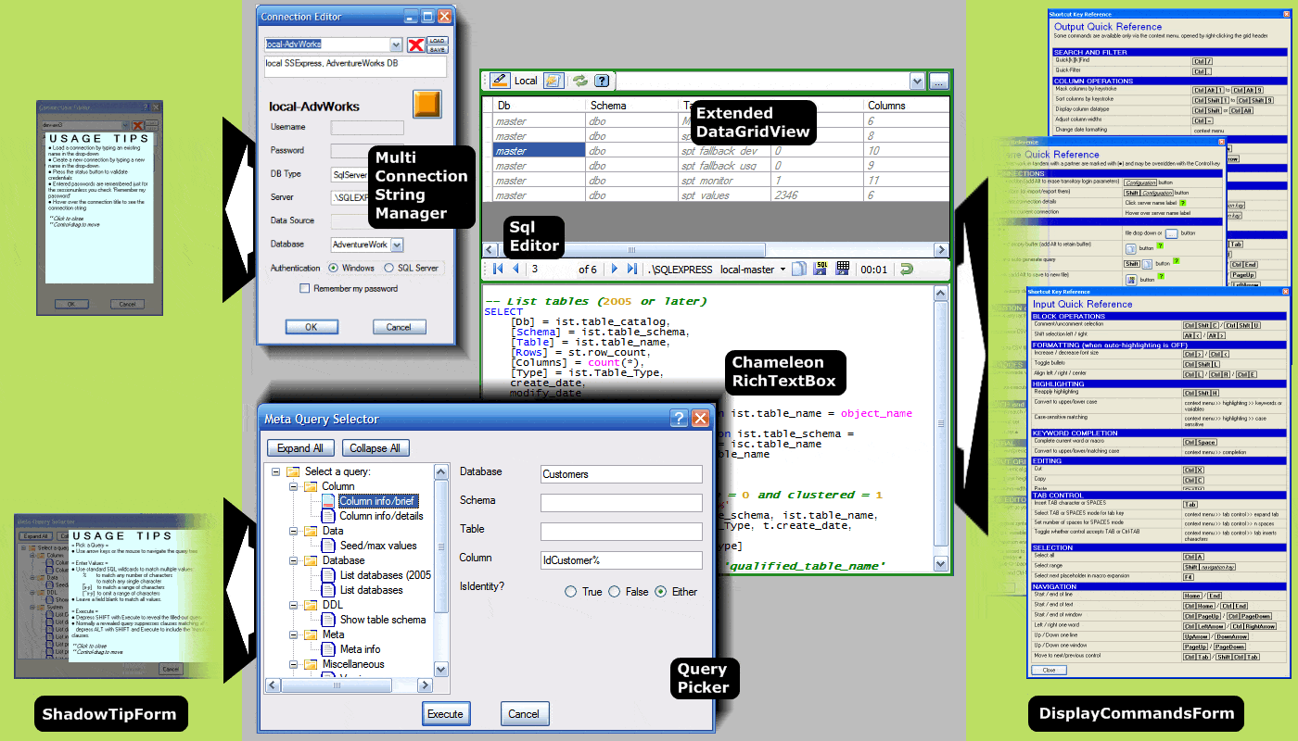Open the query combo dropdown atop Sql Editor
Screen dimensions: 1298x741
917,82
